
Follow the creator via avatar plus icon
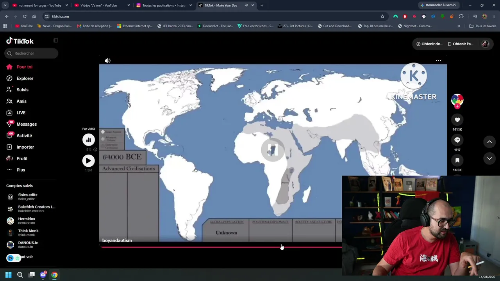457,106
